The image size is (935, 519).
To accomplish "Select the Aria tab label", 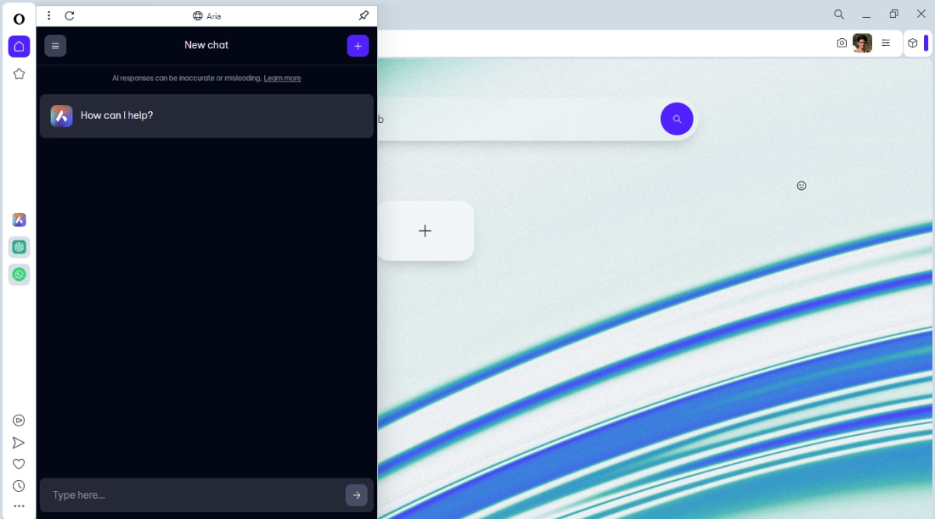I will (213, 16).
